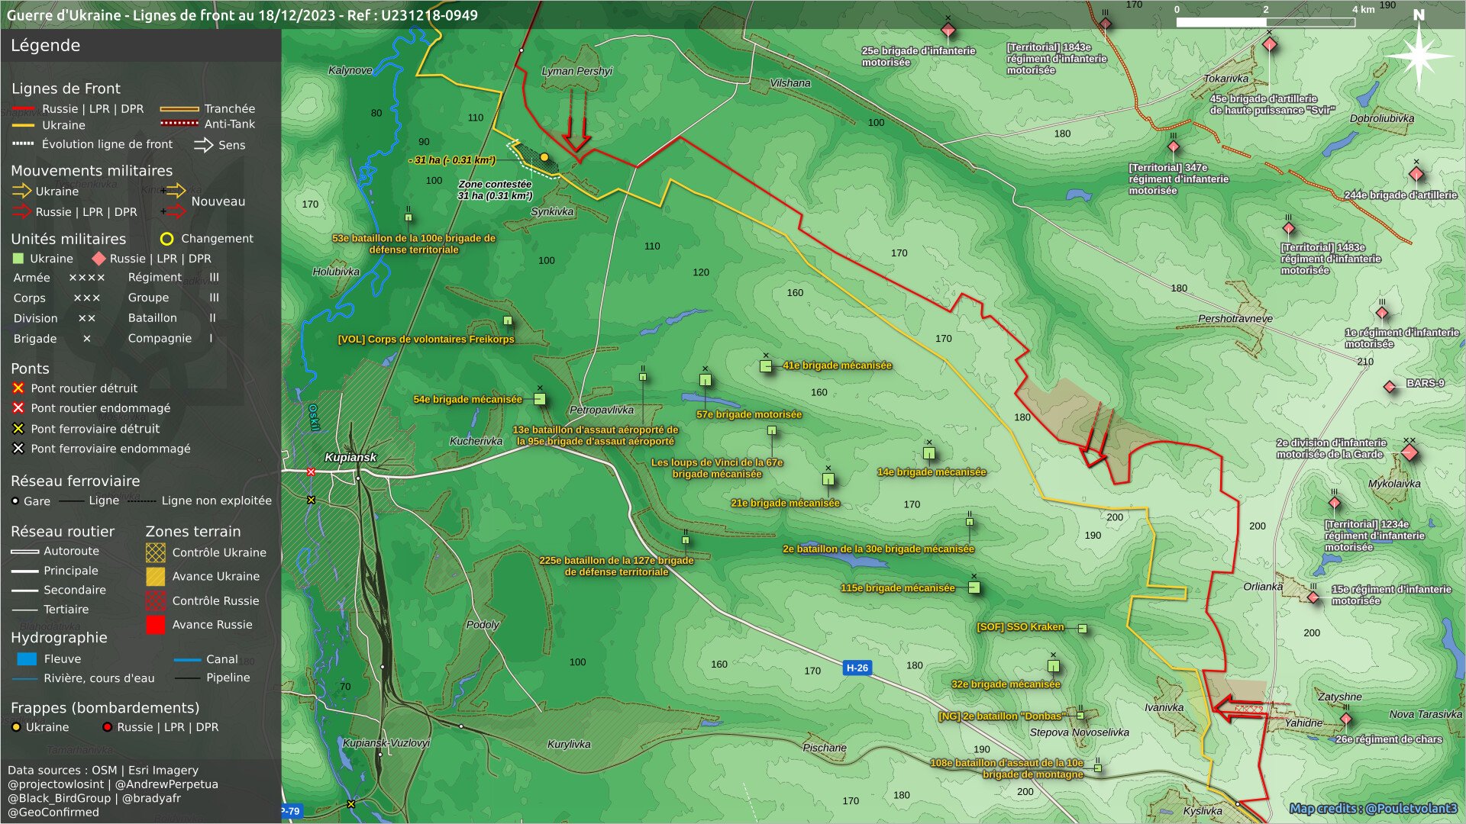Click the Ukraine strike dot in Frappes legend

[16, 727]
